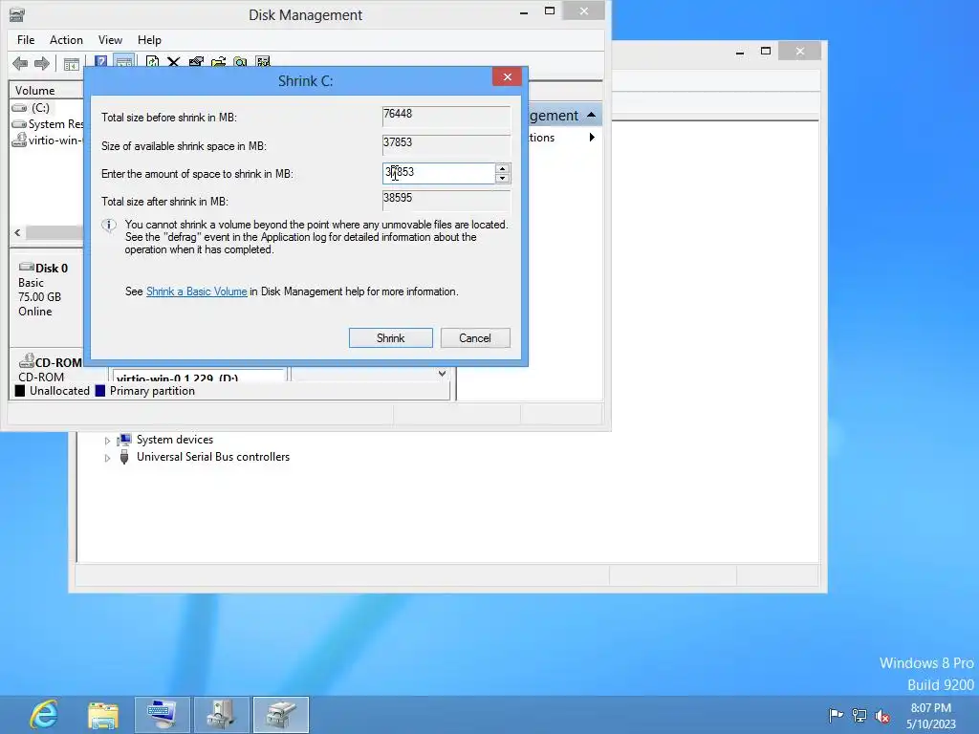Click the Properties toolbar icon

196,62
